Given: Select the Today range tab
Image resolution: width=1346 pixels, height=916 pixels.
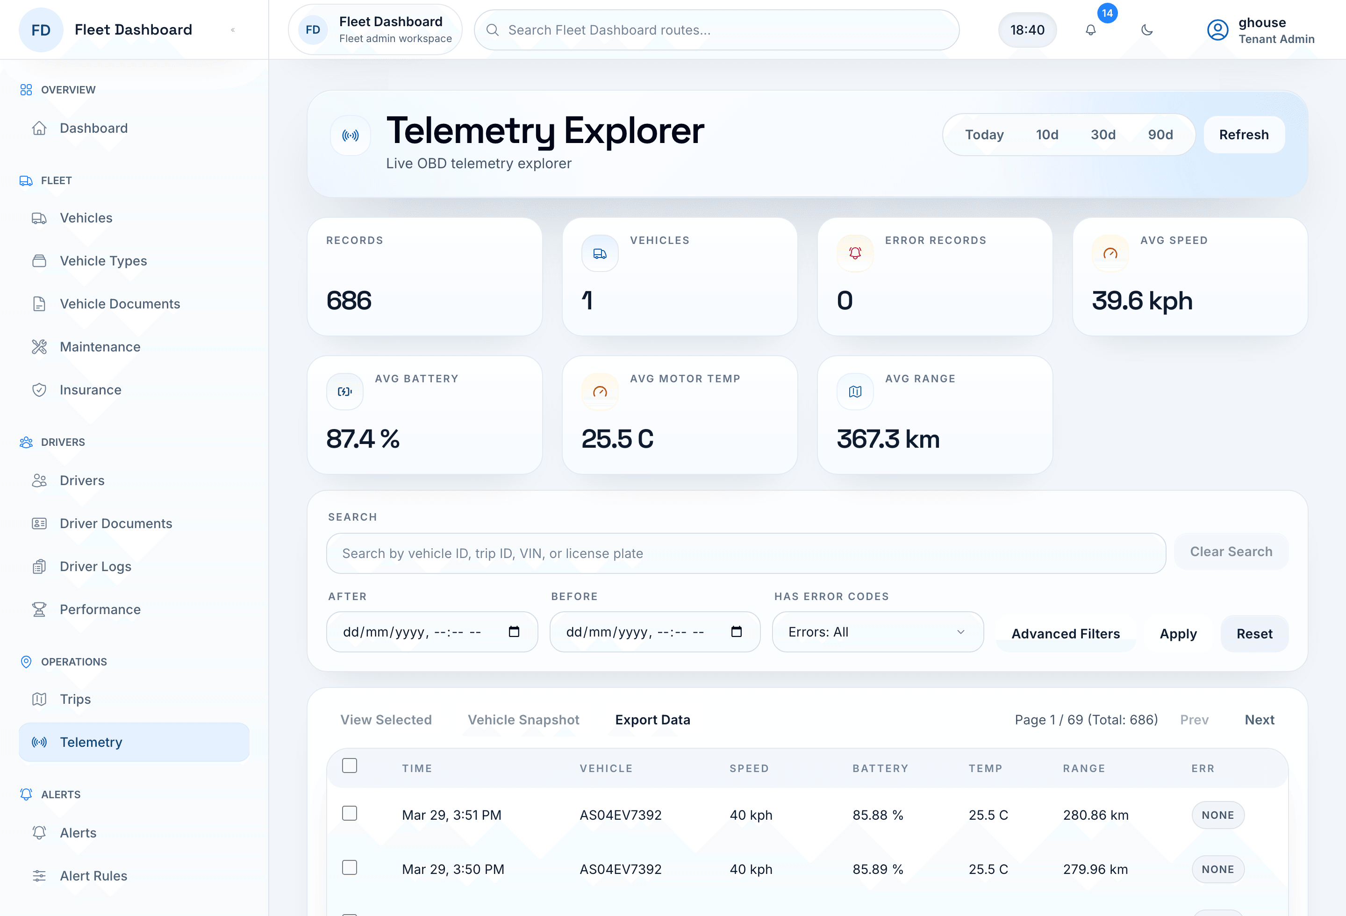Looking at the screenshot, I should click(x=984, y=134).
